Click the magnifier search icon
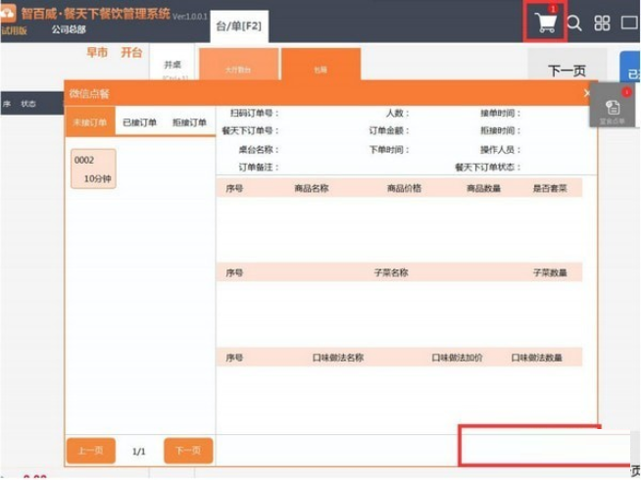Viewport: 642px width, 482px height. point(574,23)
